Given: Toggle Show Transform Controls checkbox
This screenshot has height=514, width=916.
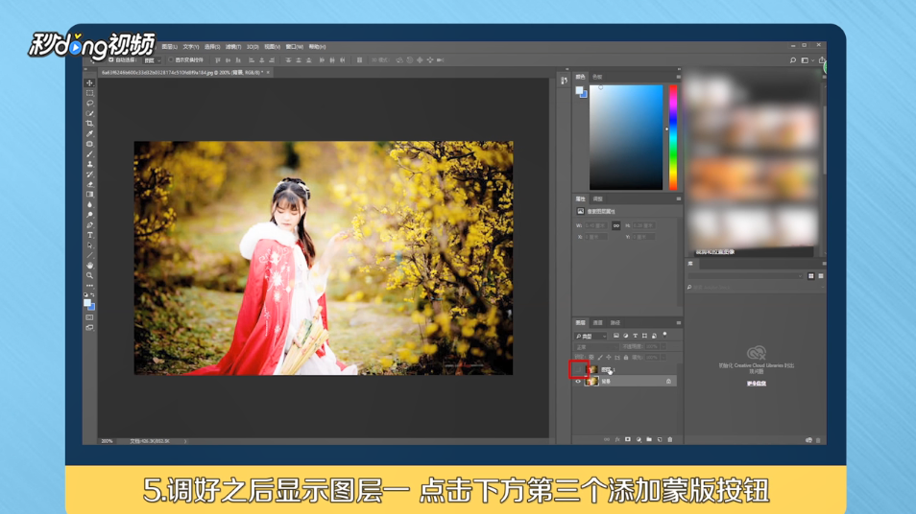Looking at the screenshot, I should point(171,59).
